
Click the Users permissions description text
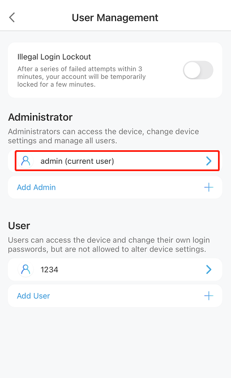coord(109,244)
